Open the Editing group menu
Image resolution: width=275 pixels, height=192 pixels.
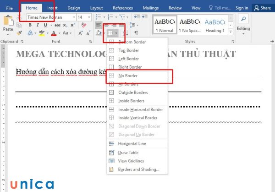(x=243, y=25)
